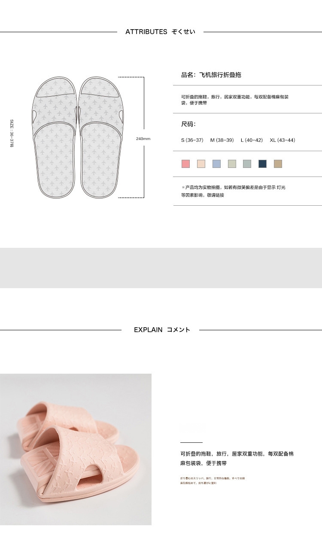Image resolution: width=322 pixels, height=536 pixels.
Task: Choose size M (38-39)
Action: pyautogui.click(x=222, y=140)
